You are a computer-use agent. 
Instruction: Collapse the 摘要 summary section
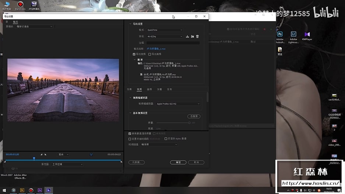[135, 60]
